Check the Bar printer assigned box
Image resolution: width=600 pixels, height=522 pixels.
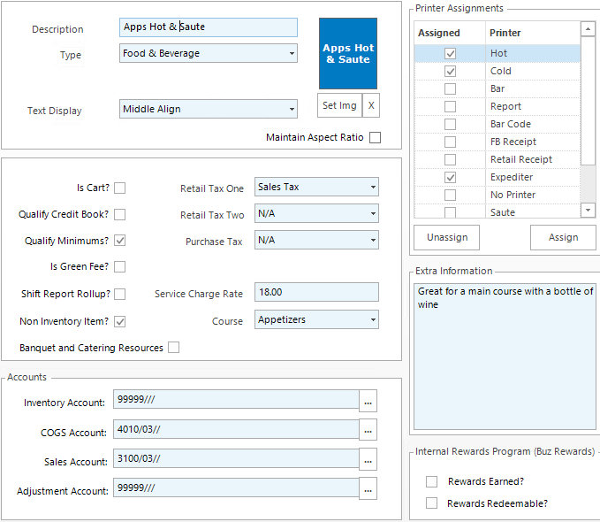(x=450, y=88)
